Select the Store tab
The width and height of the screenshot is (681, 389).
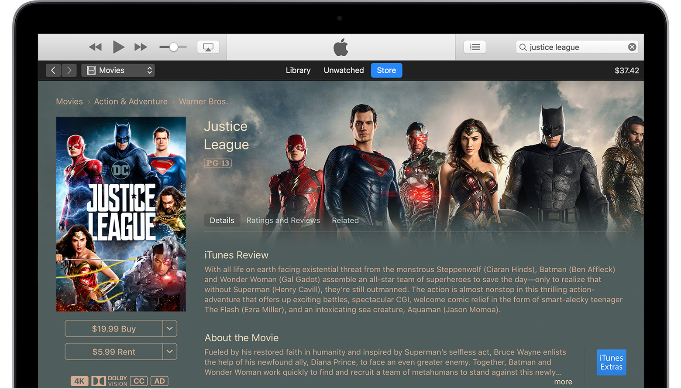click(386, 70)
